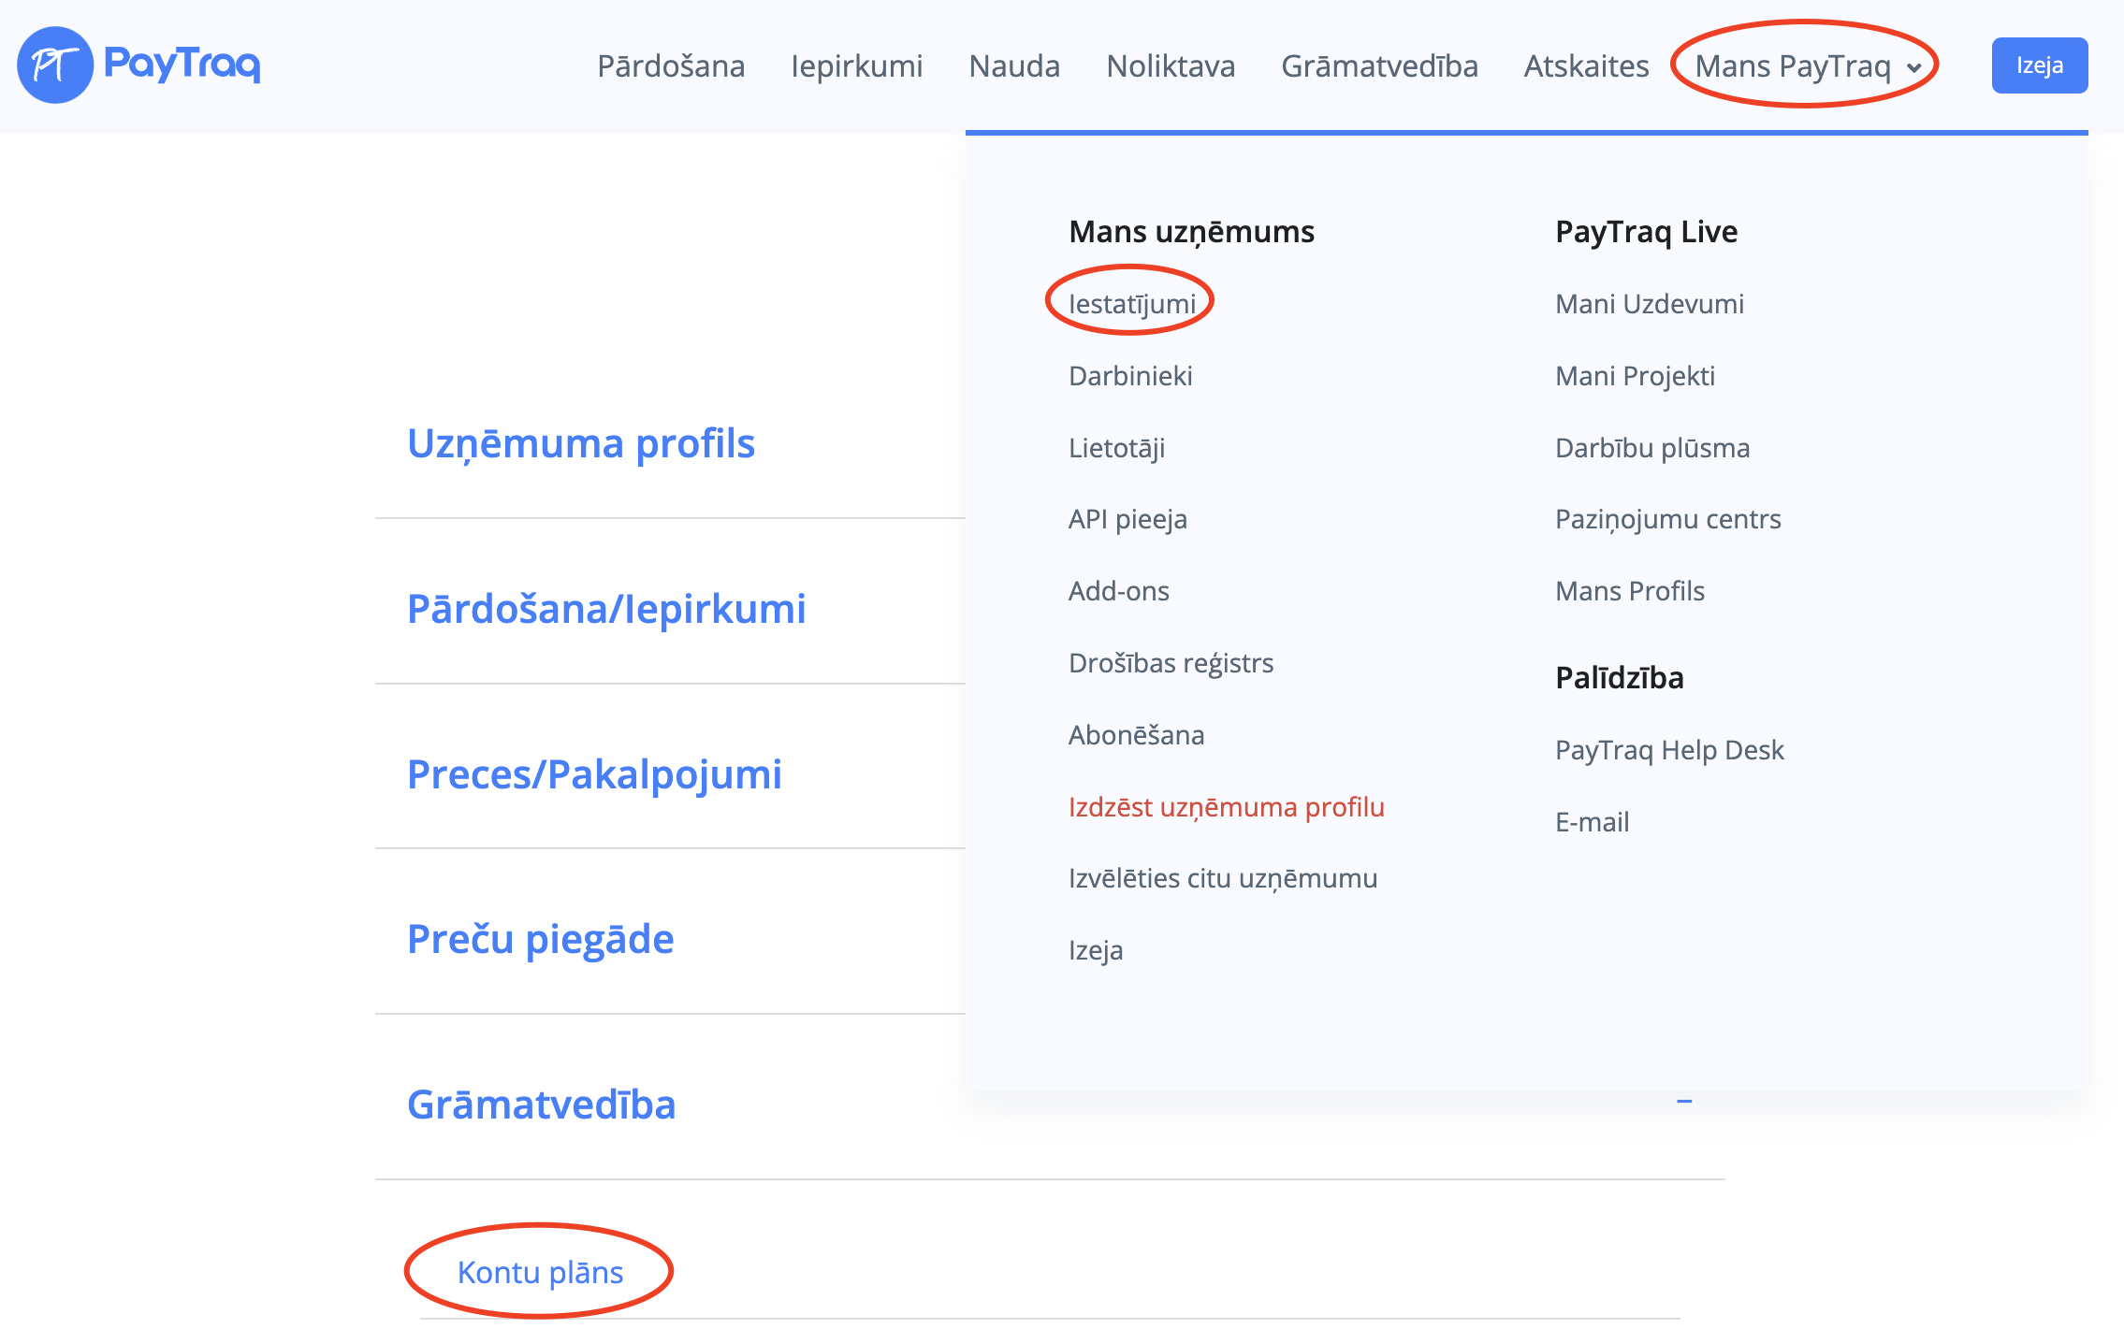The image size is (2124, 1343).
Task: Open the Kontu plāns link
Action: click(x=540, y=1273)
